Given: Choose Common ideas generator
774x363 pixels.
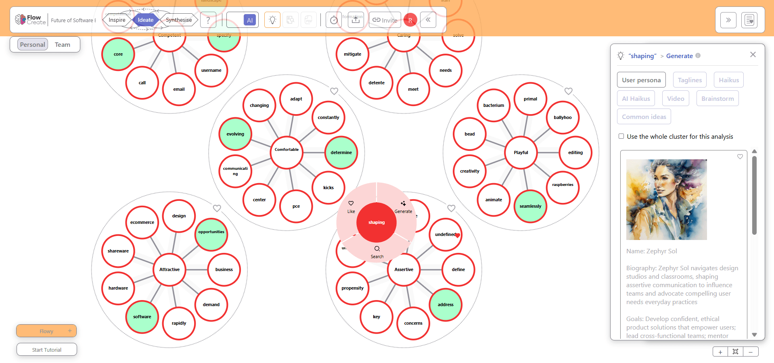Looking at the screenshot, I should pyautogui.click(x=644, y=117).
